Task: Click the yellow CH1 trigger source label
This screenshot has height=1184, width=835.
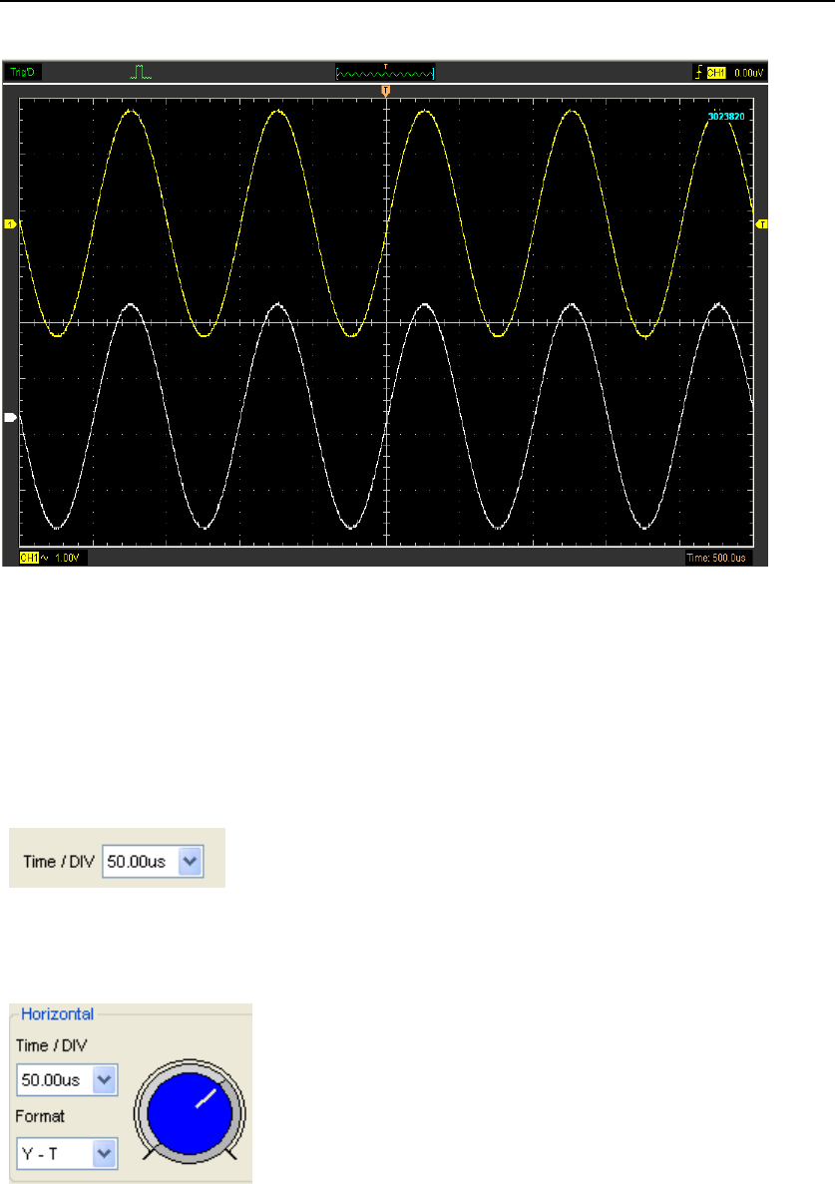Action: click(715, 73)
